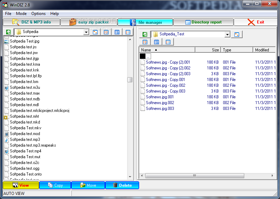Select Softnews.jpg.003 in right pane
The image size is (280, 199).
(x=160, y=109)
